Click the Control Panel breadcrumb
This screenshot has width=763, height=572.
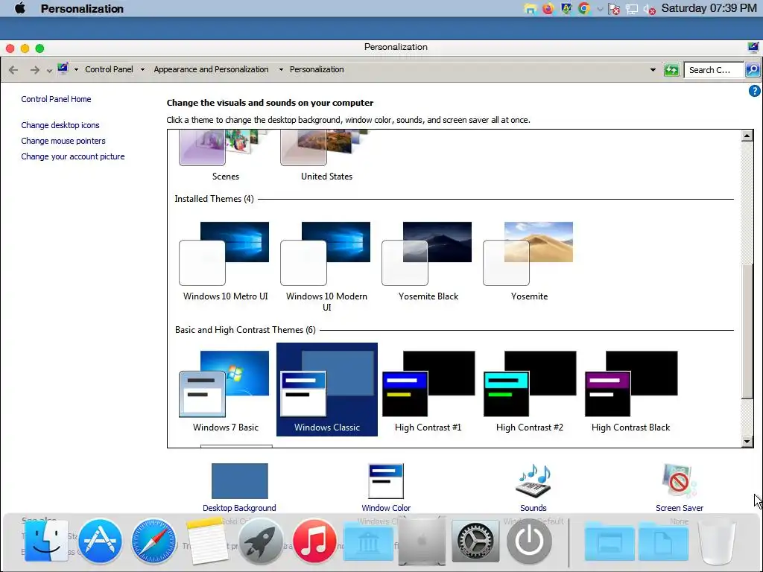click(x=109, y=69)
